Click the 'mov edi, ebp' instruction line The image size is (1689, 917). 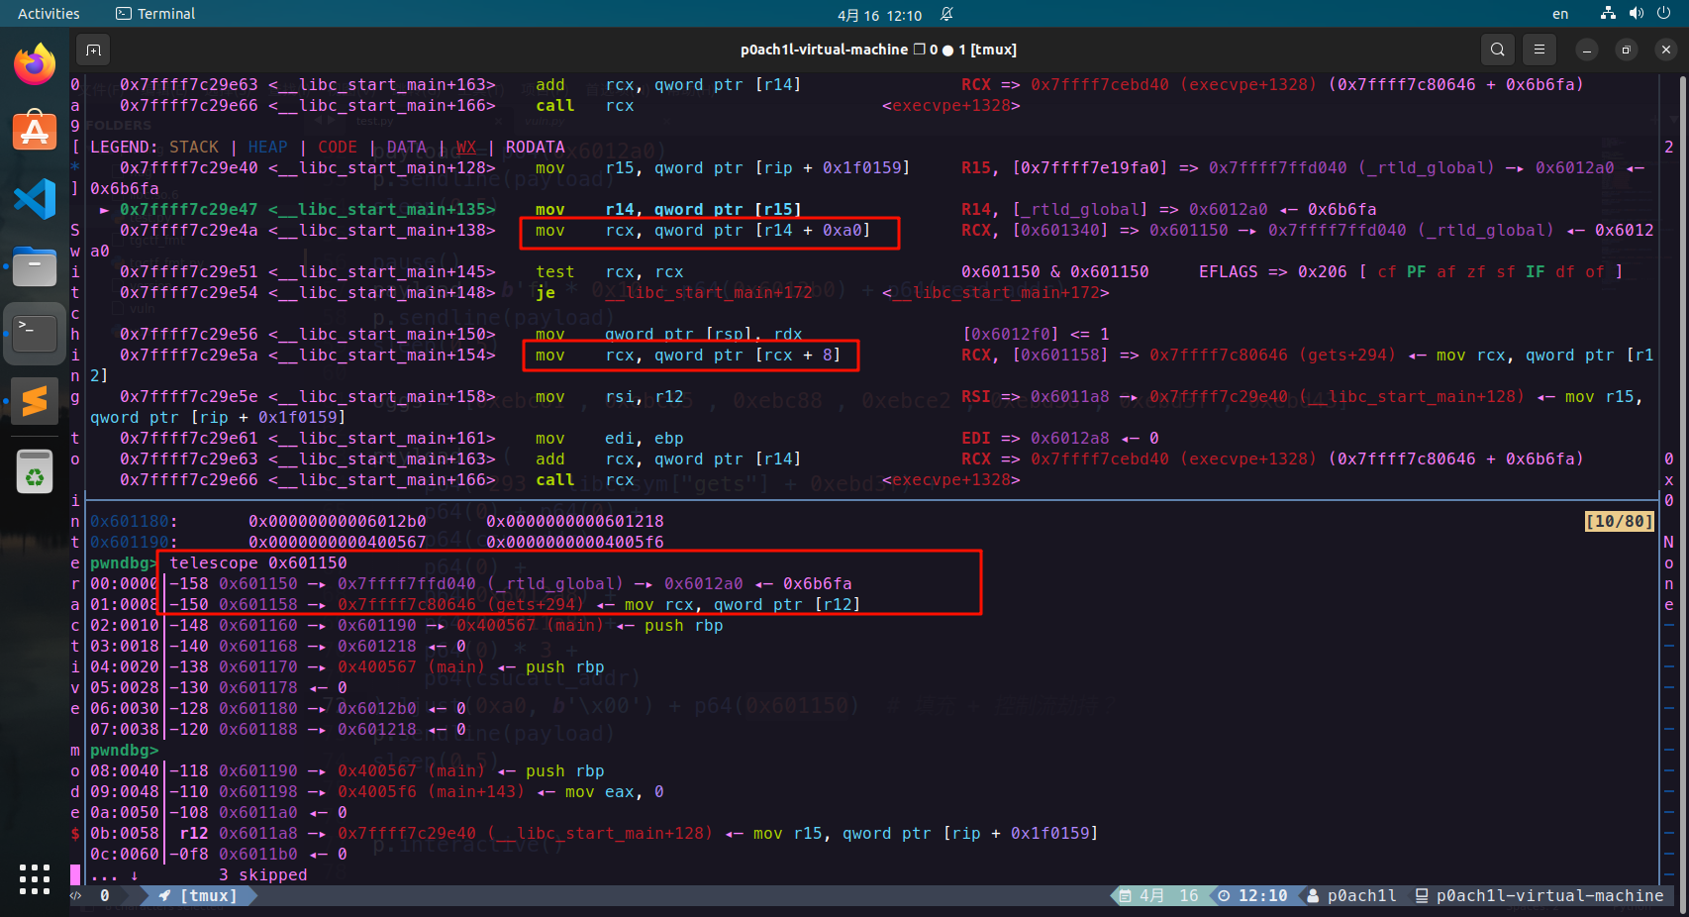coord(609,439)
